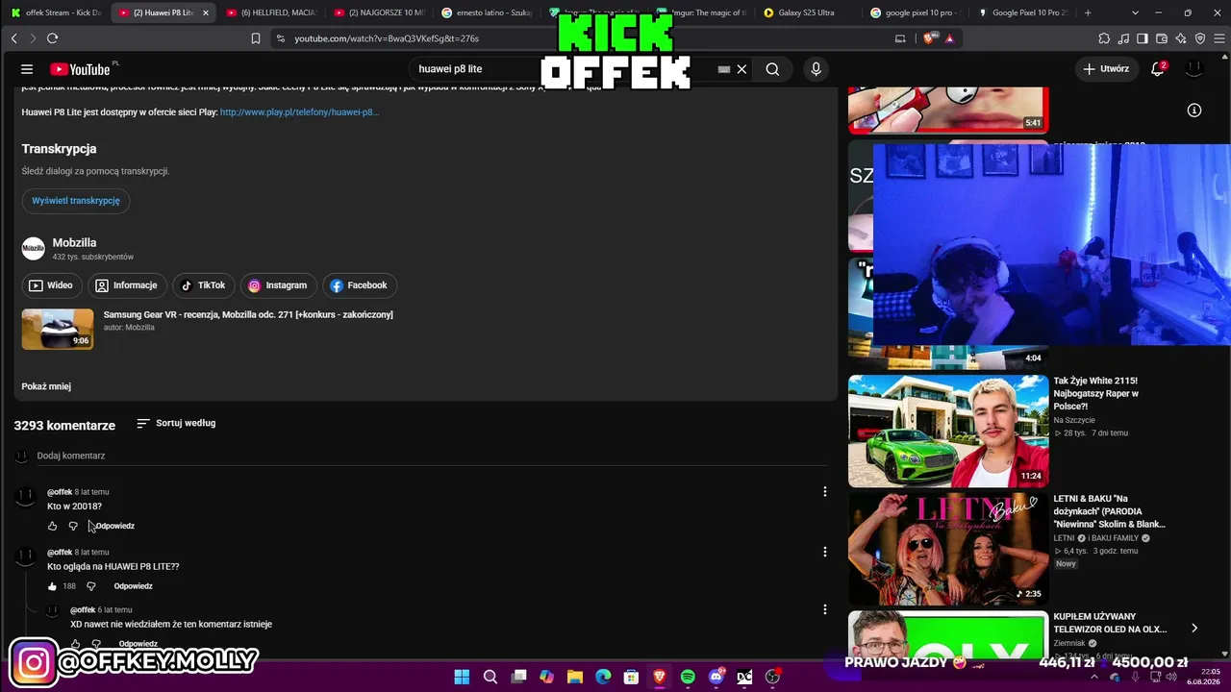Toggle like on the HUAWEI P8 LITE comment
This screenshot has height=692, width=1231.
tap(52, 586)
